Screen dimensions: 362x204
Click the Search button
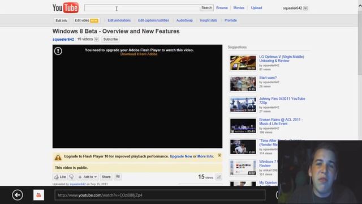206,8
